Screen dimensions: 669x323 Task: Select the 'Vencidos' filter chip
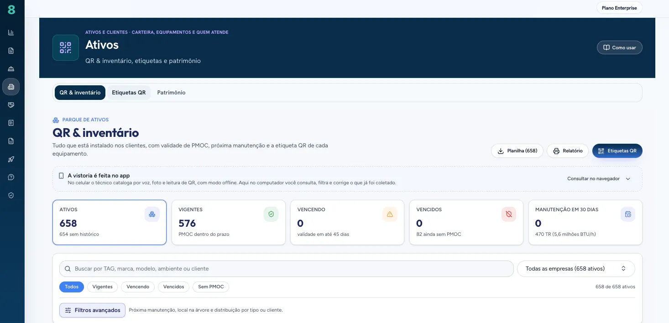point(174,287)
